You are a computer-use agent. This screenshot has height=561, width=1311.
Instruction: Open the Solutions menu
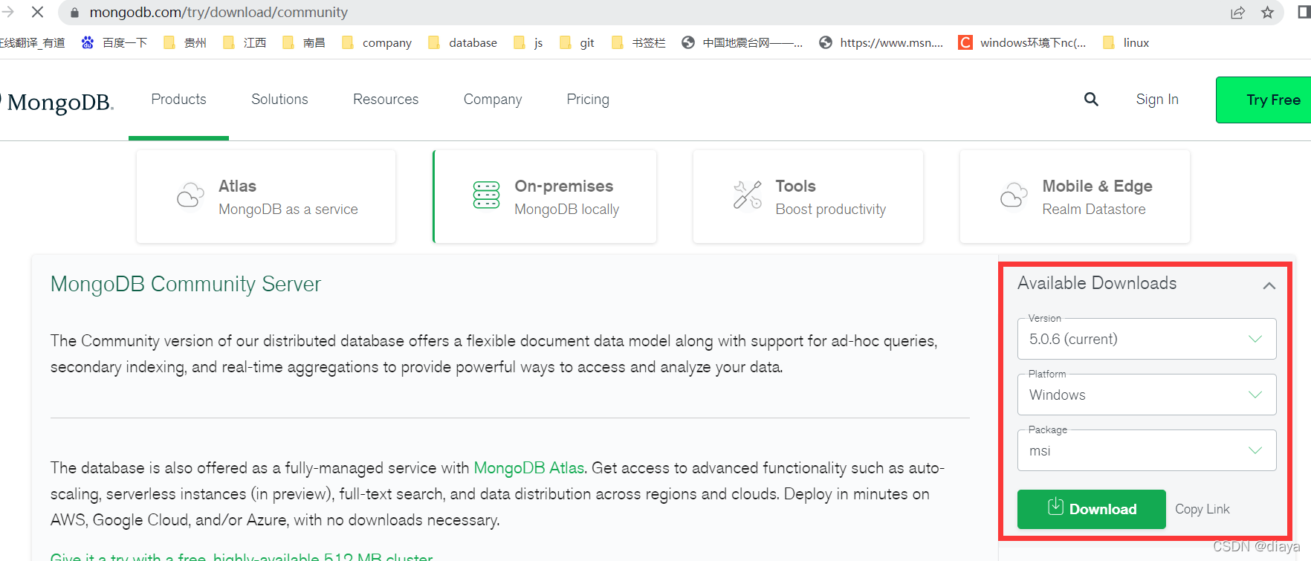[279, 99]
